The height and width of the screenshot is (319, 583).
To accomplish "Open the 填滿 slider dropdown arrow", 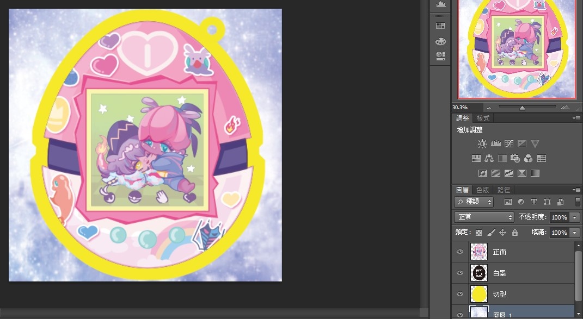I will point(575,233).
